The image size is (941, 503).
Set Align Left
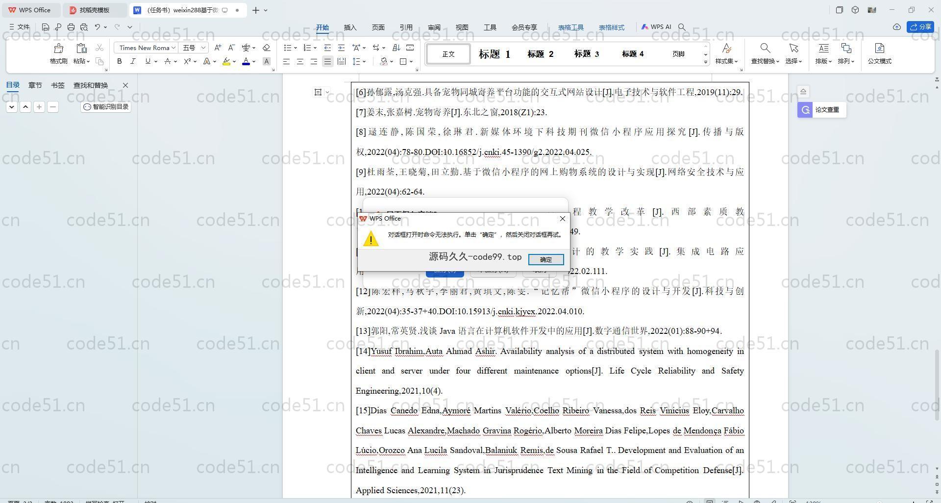286,61
